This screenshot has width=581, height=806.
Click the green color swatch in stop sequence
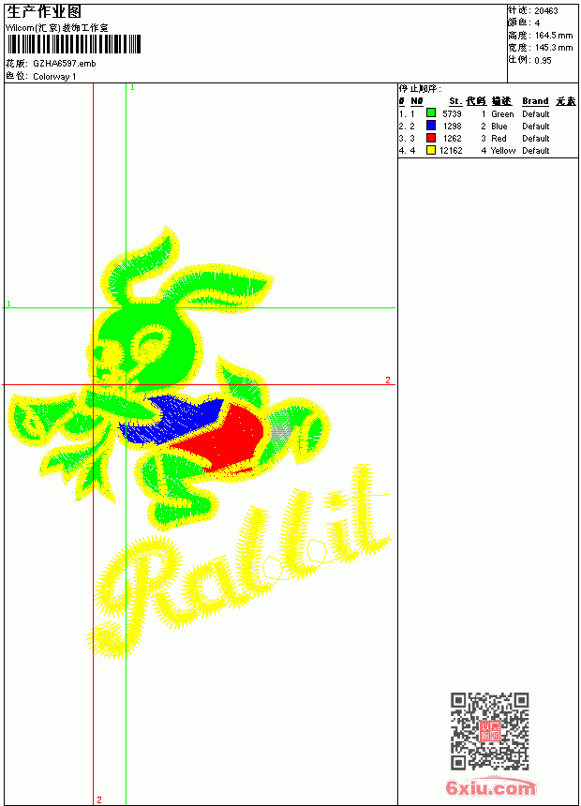431,113
